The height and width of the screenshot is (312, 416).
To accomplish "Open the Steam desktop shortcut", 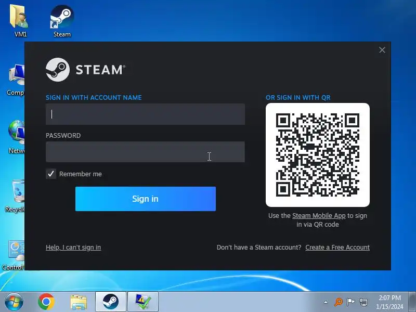I will pyautogui.click(x=62, y=21).
